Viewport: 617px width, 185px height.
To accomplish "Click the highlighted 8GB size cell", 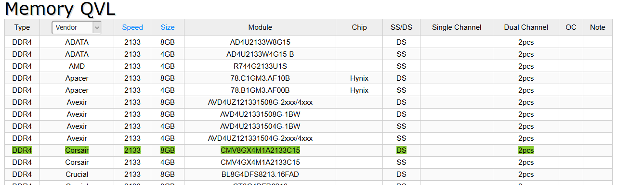I will point(168,150).
